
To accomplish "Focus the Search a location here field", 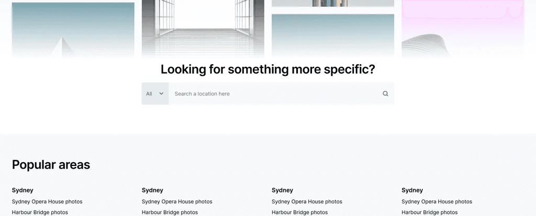I will tap(275, 94).
